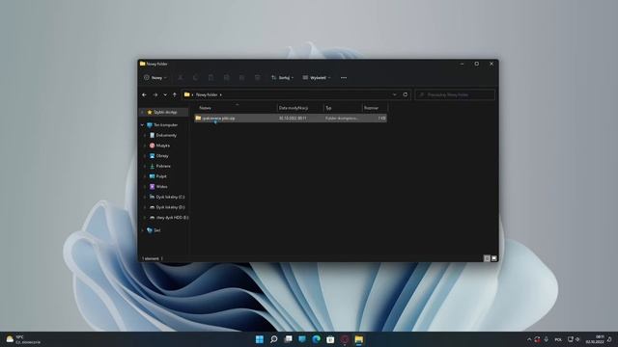The width and height of the screenshot is (618, 347).
Task: Expand the address bar history dropdown
Action: [394, 94]
